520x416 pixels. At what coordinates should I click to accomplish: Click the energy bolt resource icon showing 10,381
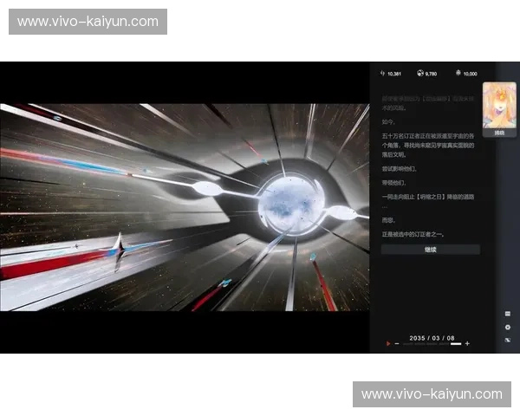click(382, 74)
